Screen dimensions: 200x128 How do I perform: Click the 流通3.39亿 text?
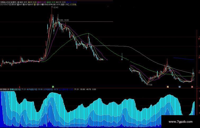coord(65,4)
